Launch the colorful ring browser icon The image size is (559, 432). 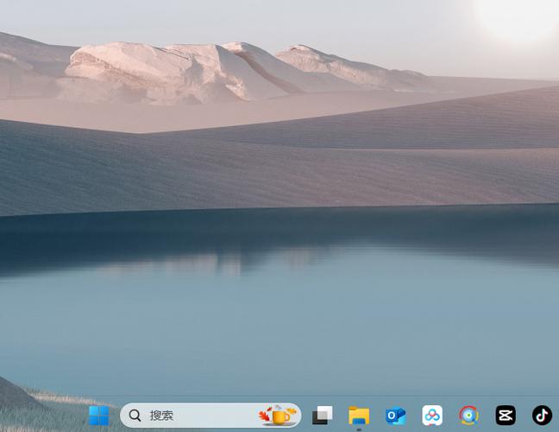(468, 416)
